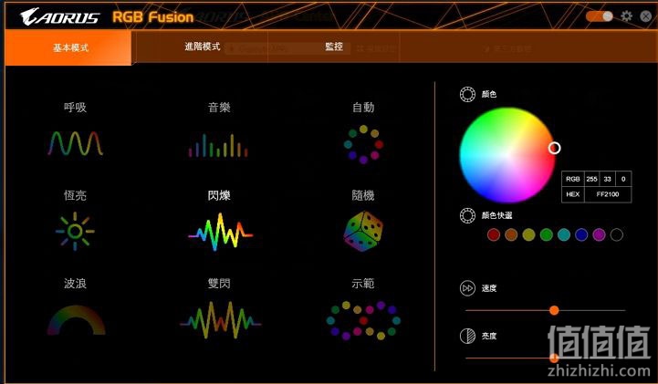Select the 自動 color cycle dots icon
This screenshot has width=658, height=384.
coord(363,144)
